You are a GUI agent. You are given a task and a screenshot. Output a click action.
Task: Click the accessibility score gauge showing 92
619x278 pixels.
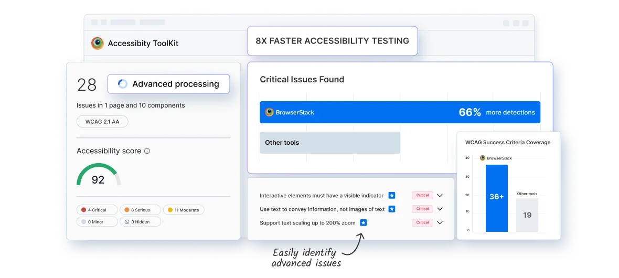coord(98,174)
